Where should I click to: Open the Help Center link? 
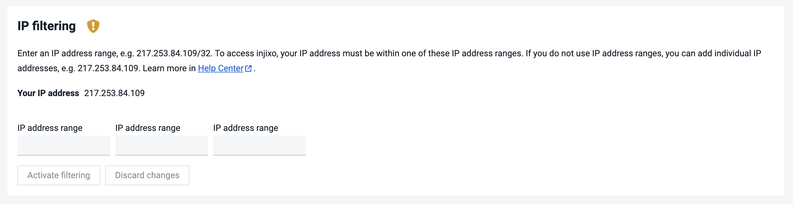221,68
